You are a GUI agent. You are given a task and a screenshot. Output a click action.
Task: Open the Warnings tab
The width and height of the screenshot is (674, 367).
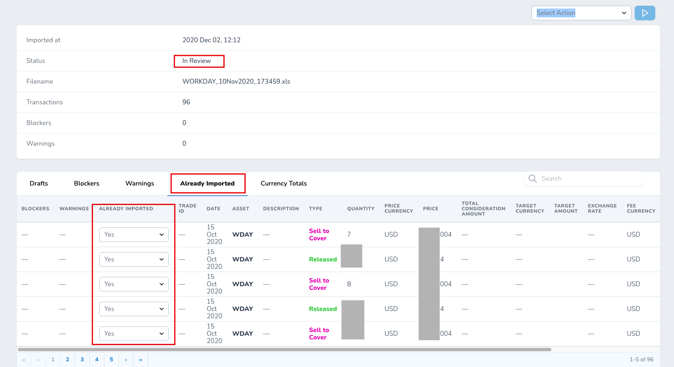pos(140,183)
